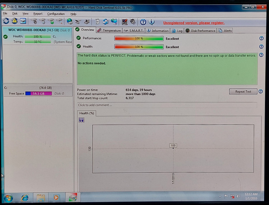The image size is (269, 205).
Task: Open the Report menu
Action: (38, 14)
